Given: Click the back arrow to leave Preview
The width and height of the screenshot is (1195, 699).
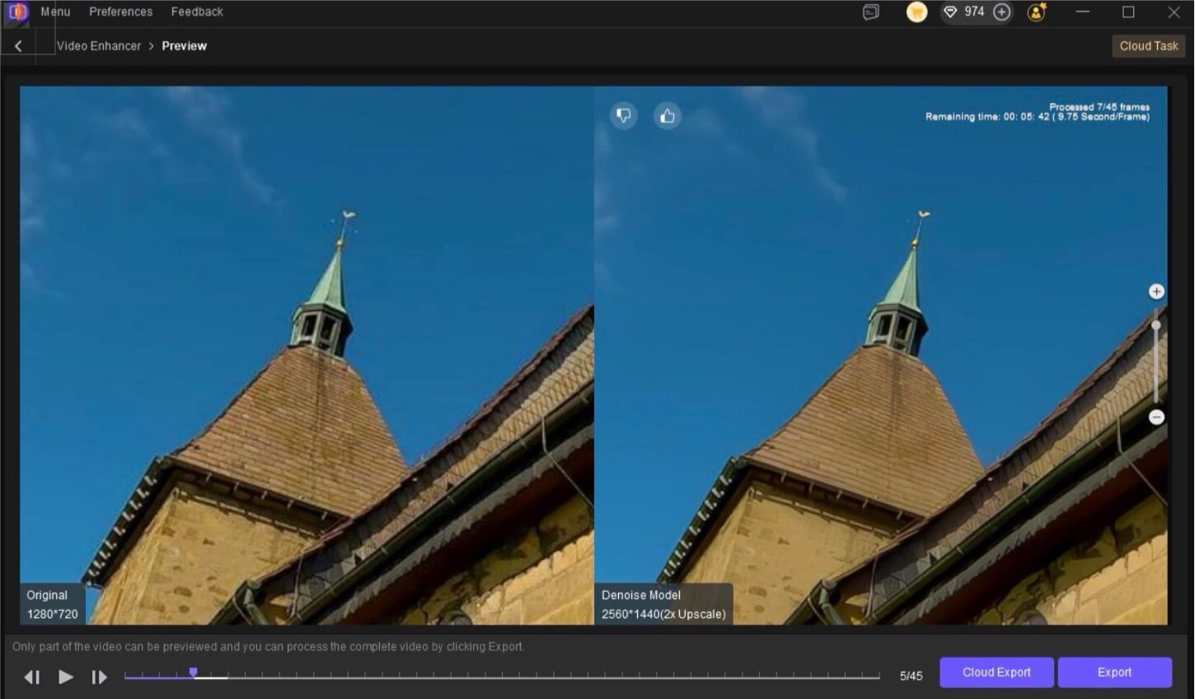Looking at the screenshot, I should point(18,45).
